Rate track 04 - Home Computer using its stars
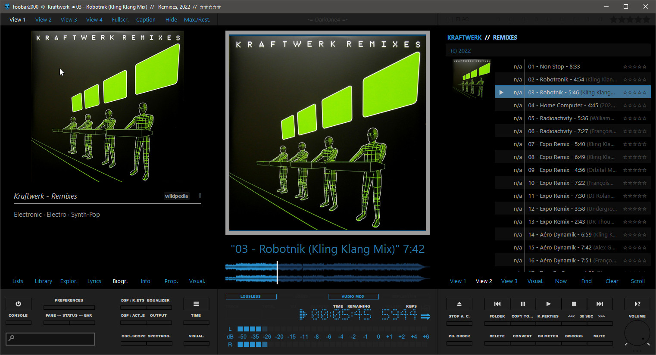Screen dimensions: 656x355 (635, 106)
